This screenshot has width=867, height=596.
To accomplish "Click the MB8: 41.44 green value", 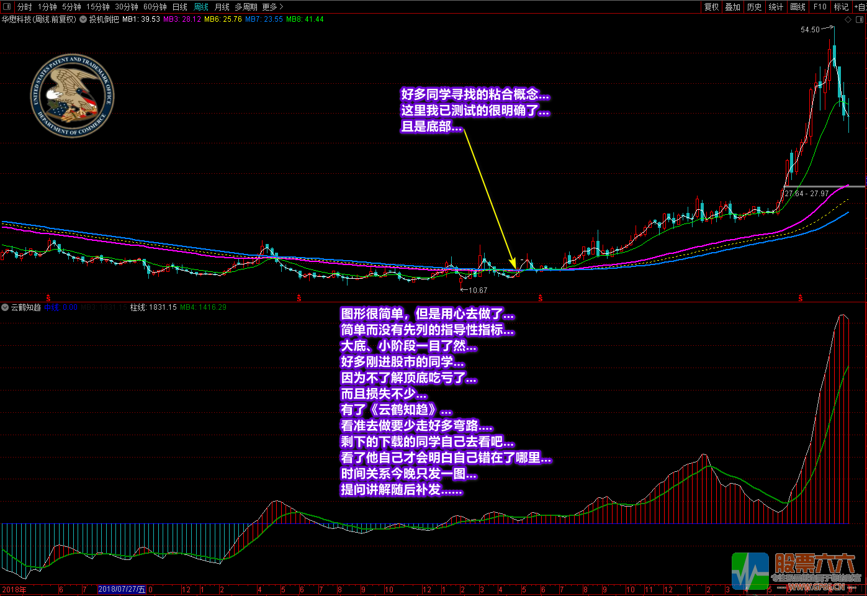I will pos(305,19).
